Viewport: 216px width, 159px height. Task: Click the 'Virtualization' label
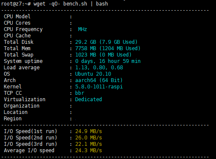click(x=25, y=99)
